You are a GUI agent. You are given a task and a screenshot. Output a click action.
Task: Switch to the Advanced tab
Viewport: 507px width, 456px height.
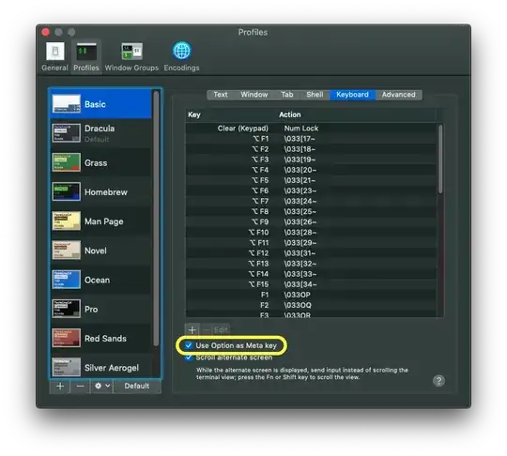click(x=399, y=95)
